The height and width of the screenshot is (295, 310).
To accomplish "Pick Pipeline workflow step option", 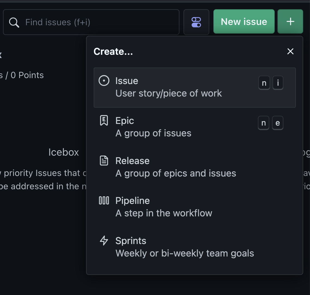I will [164, 207].
